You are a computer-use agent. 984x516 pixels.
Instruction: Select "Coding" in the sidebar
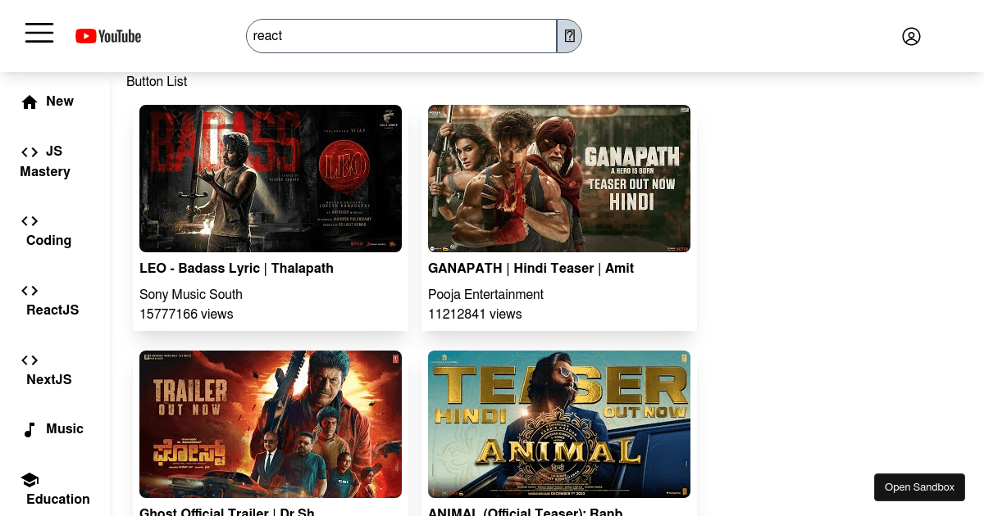pyautogui.click(x=48, y=241)
